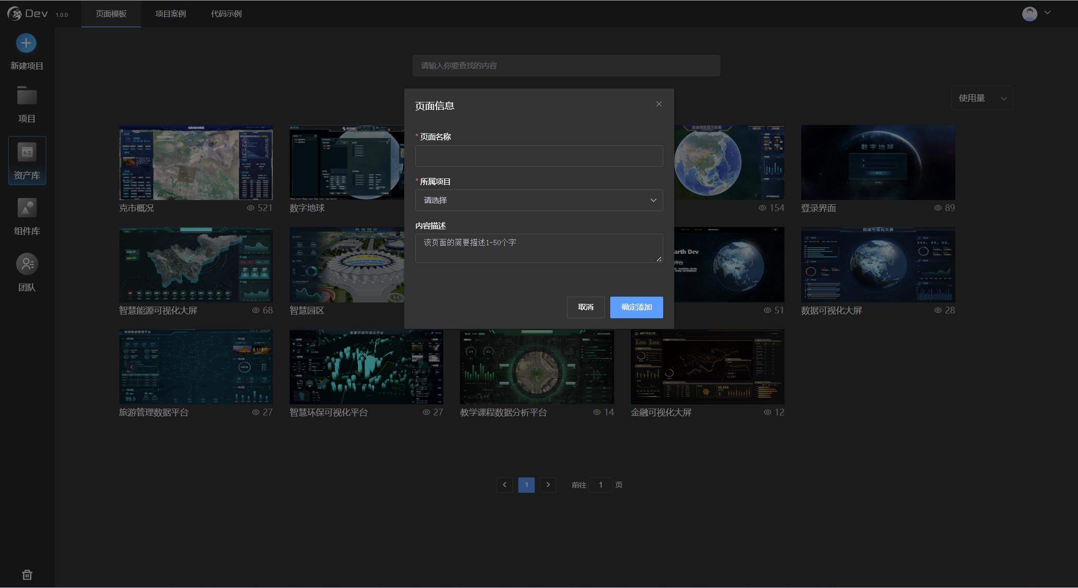The image size is (1078, 588).
Task: Click the 克市概况 title text
Action: [x=137, y=208]
